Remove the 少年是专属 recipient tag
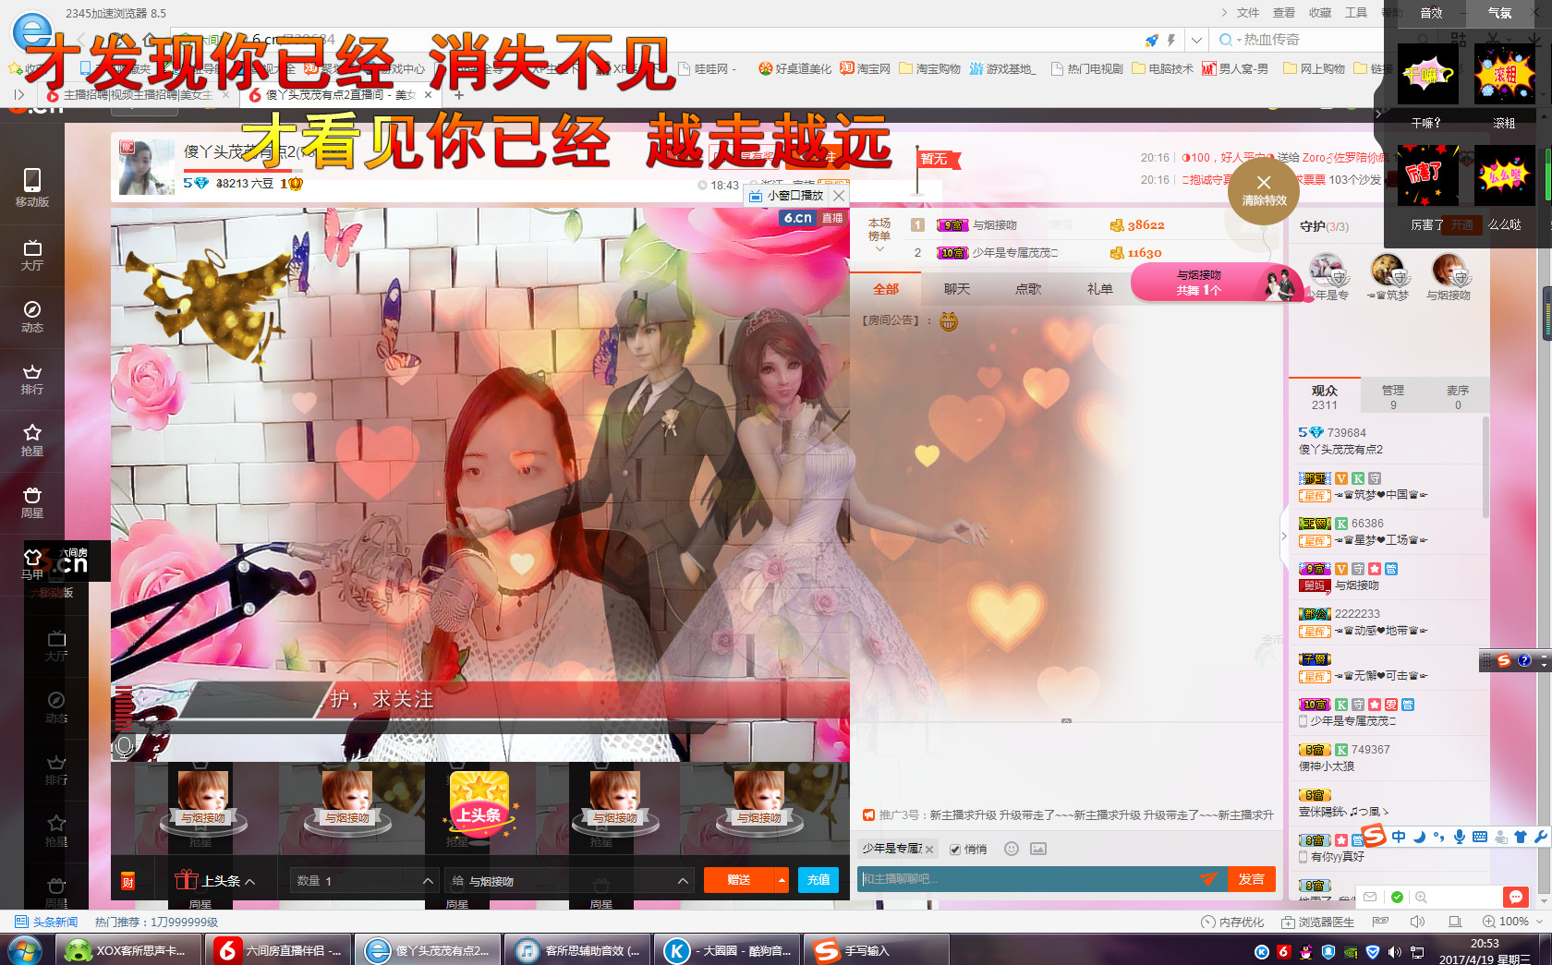The image size is (1552, 965). pos(929,850)
